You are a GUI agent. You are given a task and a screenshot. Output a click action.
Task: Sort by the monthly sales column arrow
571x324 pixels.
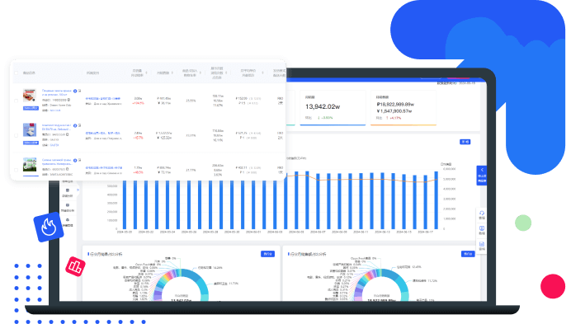tap(146, 73)
